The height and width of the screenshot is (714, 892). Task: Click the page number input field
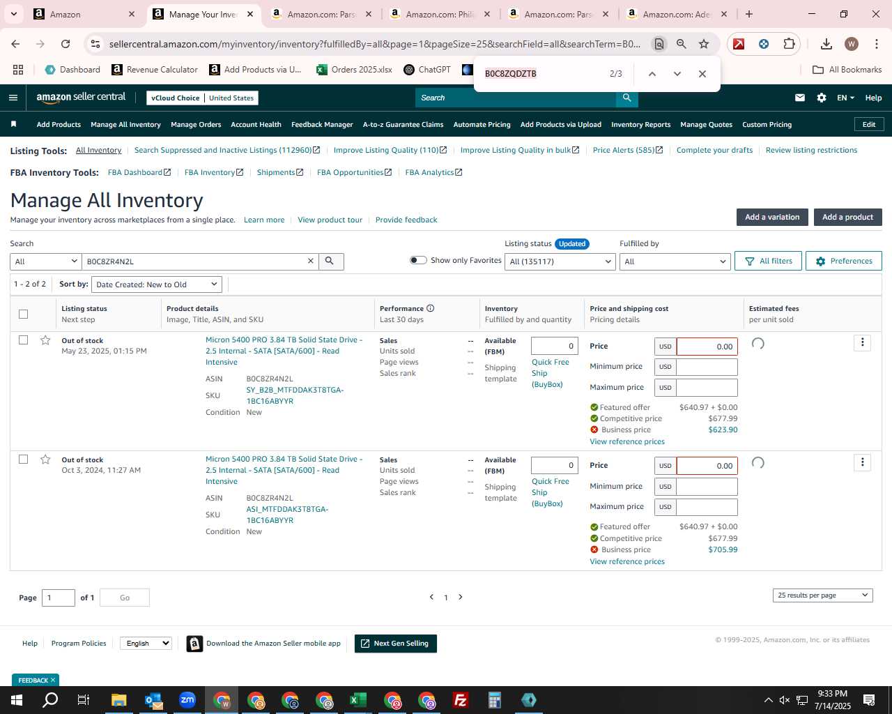click(x=59, y=598)
